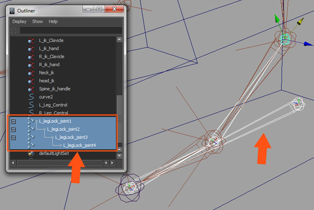
Task: Click the horizontal scroll right arrow
Action: [x=112, y=163]
